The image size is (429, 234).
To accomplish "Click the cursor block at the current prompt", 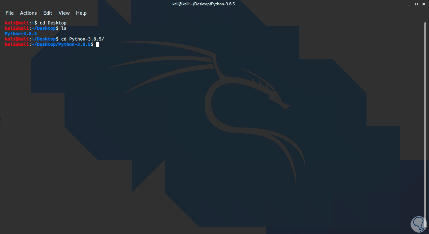I will point(97,45).
